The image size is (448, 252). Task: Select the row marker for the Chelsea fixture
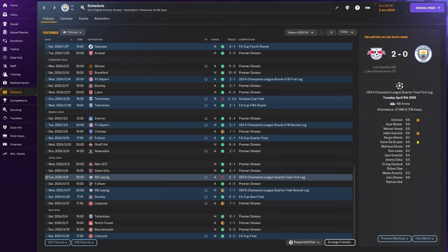point(47,132)
